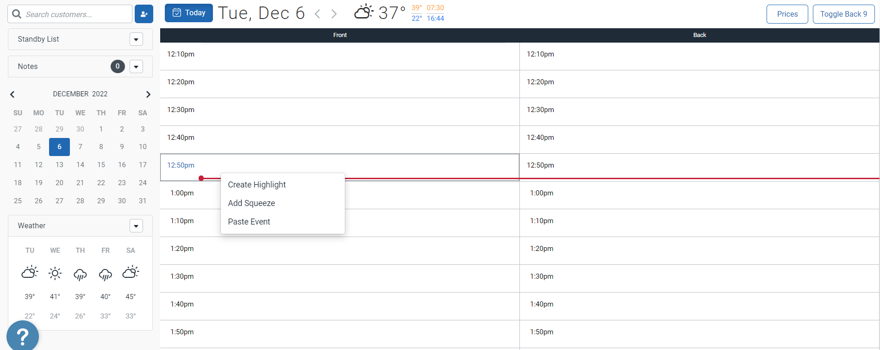
Task: Click the 12:20pm Back tee time slot
Action: click(699, 84)
